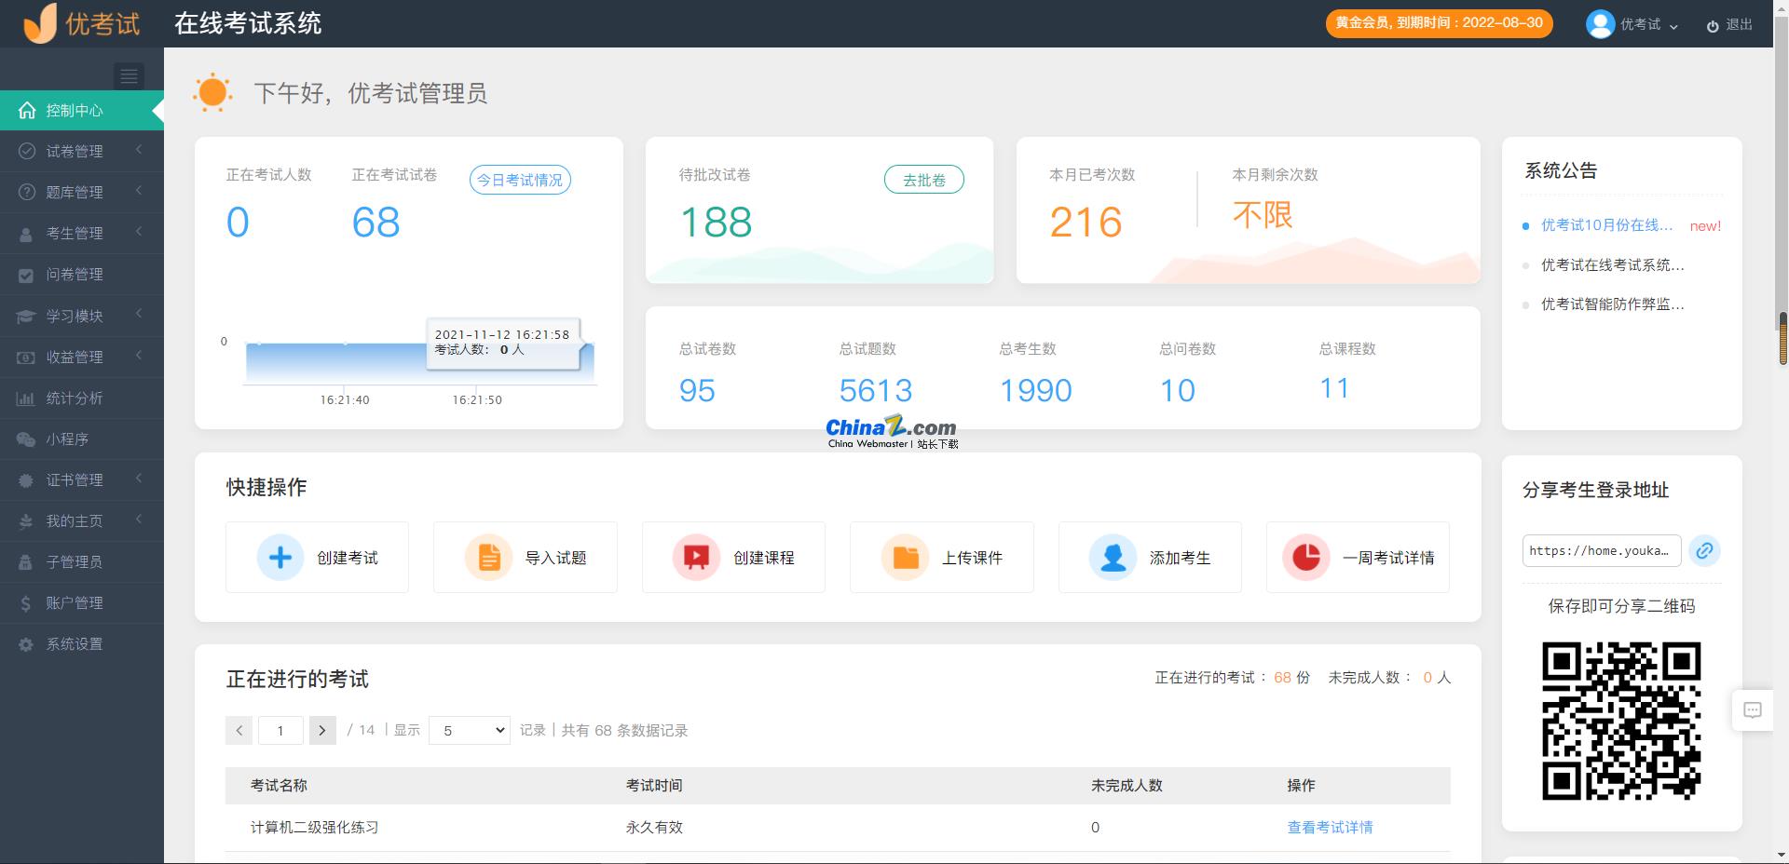Open announcement 优考试10月份在线…
The width and height of the screenshot is (1789, 864).
pyautogui.click(x=1606, y=225)
